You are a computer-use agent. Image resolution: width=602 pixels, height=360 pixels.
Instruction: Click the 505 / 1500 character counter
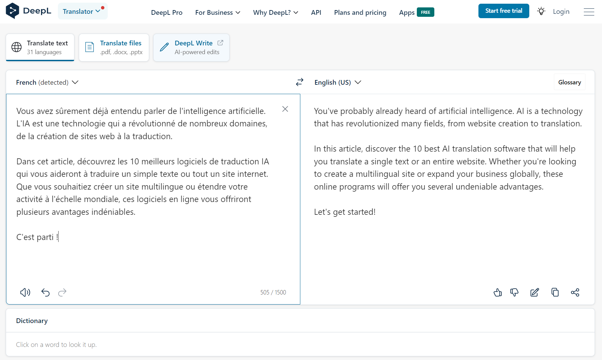click(273, 292)
